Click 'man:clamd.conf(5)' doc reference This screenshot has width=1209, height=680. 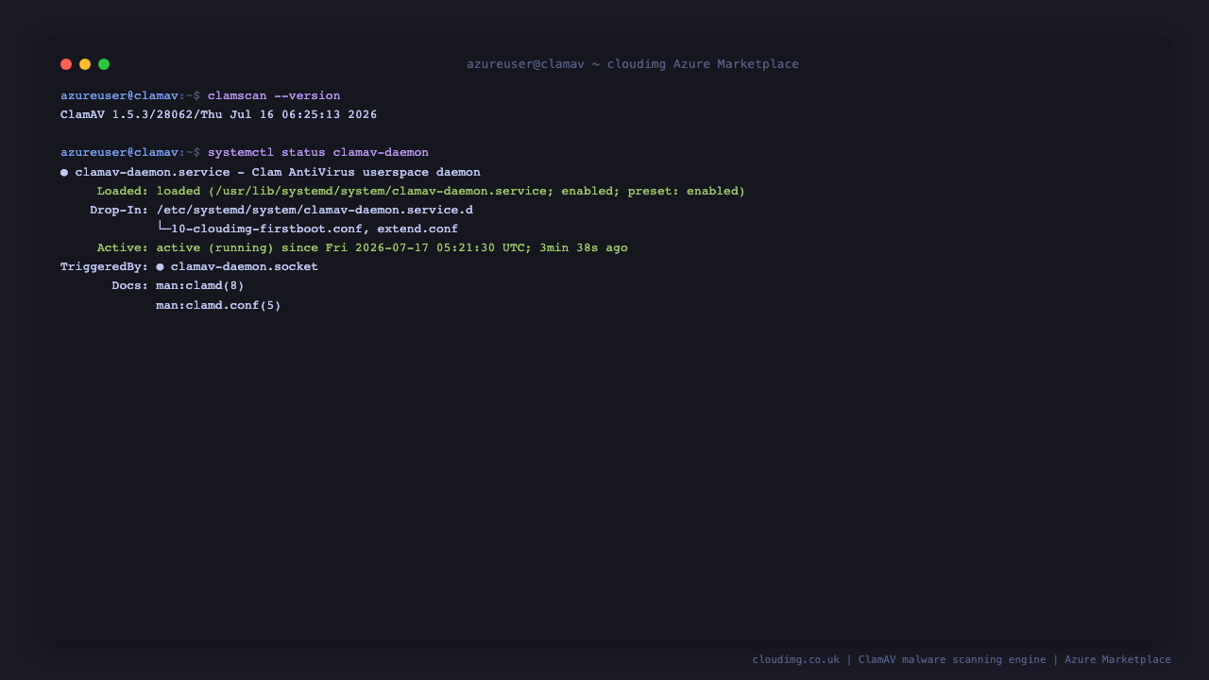(x=219, y=306)
